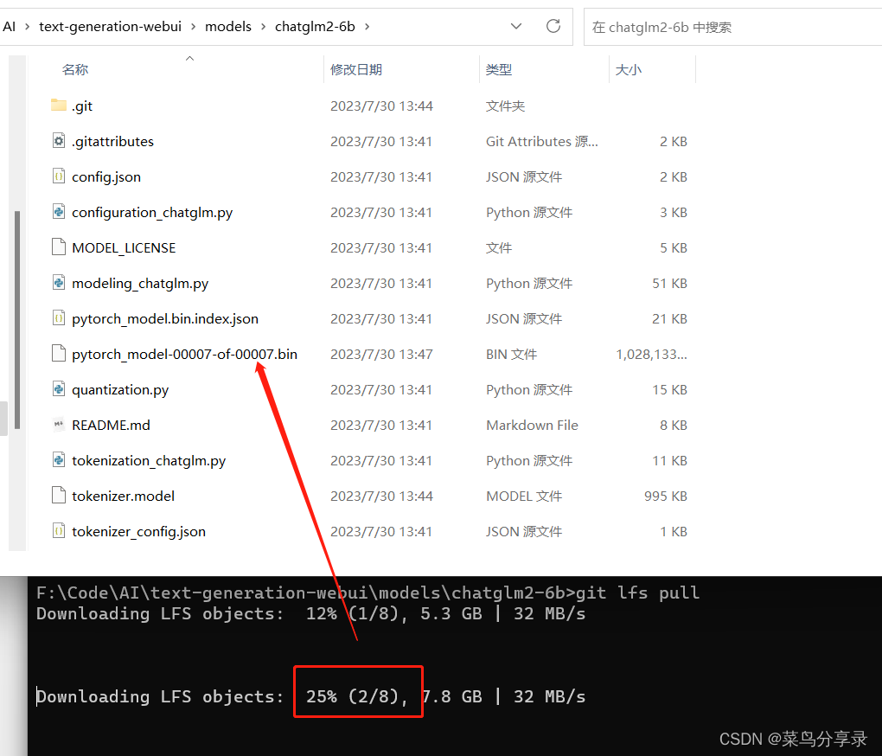882x756 pixels.
Task: Expand the chevron after AI breadcrumb
Action: [x=27, y=27]
